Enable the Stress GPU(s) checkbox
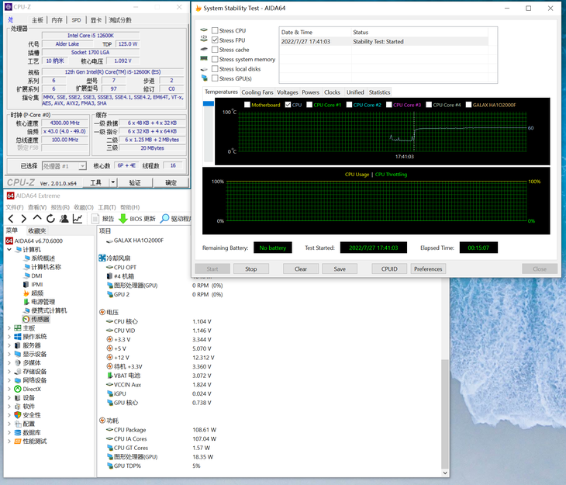The image size is (566, 485). coord(215,78)
